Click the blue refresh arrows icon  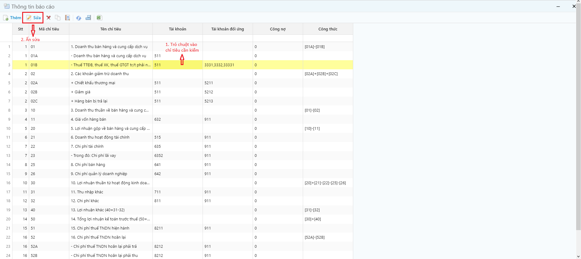click(79, 18)
